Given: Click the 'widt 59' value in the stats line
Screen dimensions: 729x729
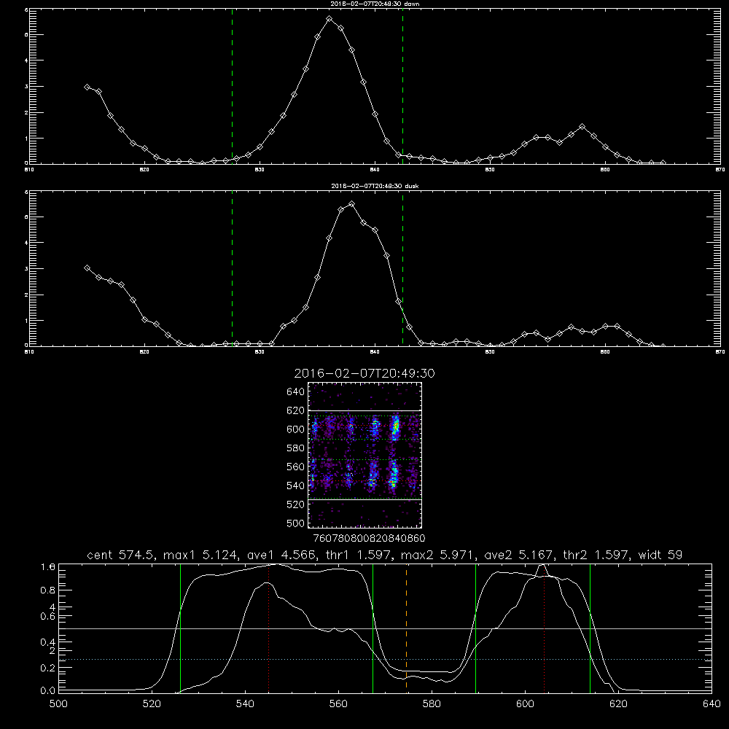Looking at the screenshot, I should (x=660, y=555).
